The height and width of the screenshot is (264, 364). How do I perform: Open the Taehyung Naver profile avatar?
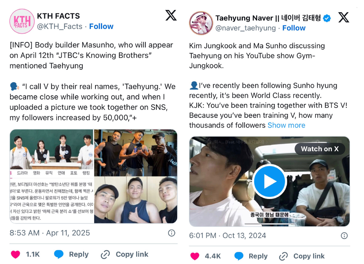click(200, 23)
